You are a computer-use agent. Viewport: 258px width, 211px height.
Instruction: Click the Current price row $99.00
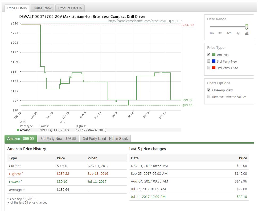click(67, 166)
